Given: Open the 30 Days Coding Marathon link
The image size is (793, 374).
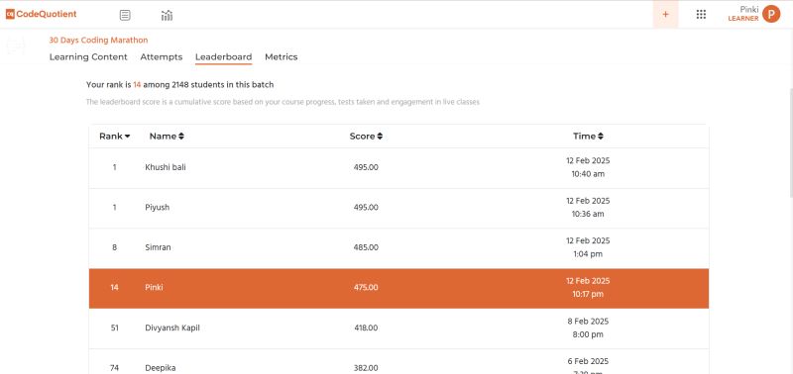Looking at the screenshot, I should [x=98, y=40].
